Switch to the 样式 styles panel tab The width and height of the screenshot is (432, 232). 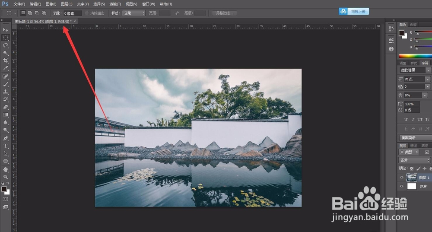pos(414,63)
